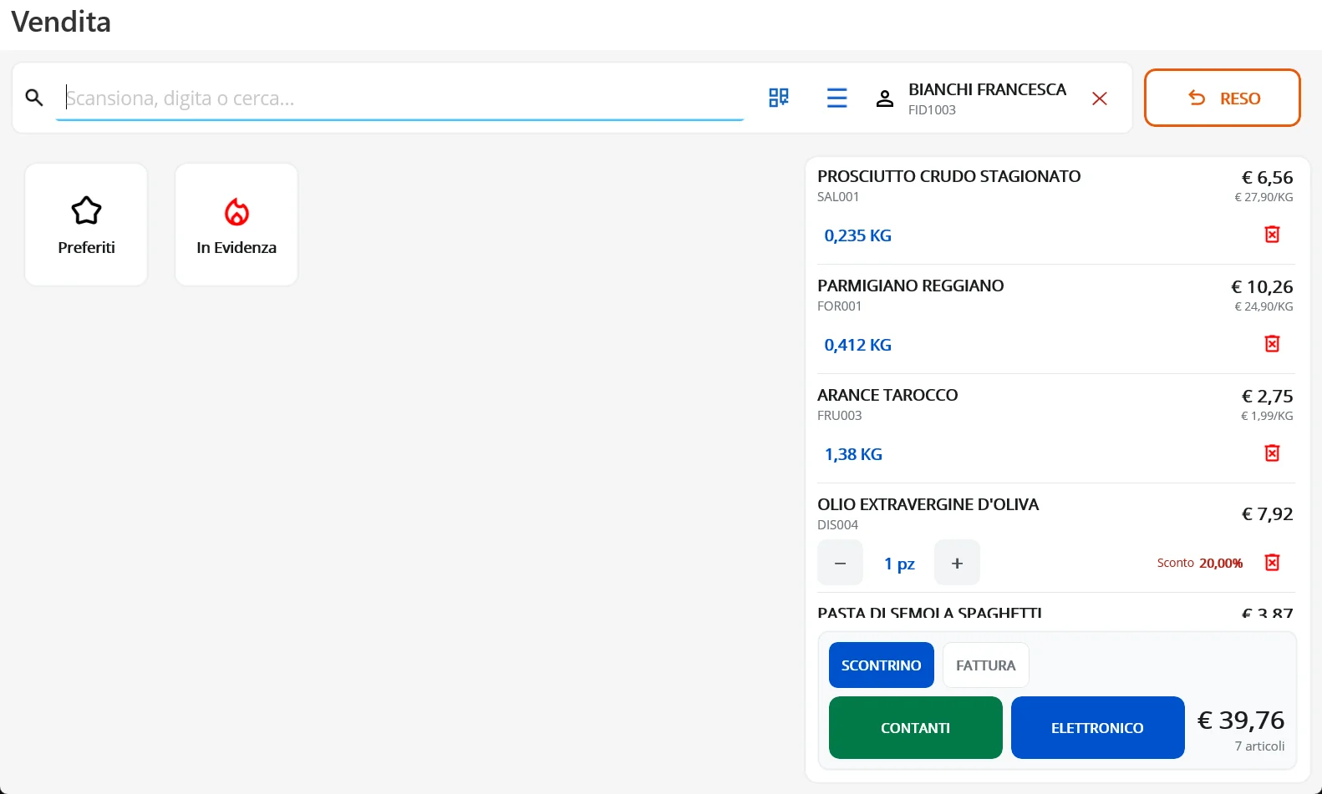Viewport: 1322px width, 794px height.
Task: Open the QR code scanner icon
Action: coord(779,98)
